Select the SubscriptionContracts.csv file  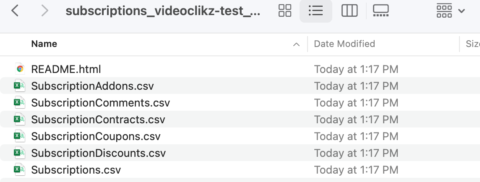(98, 119)
